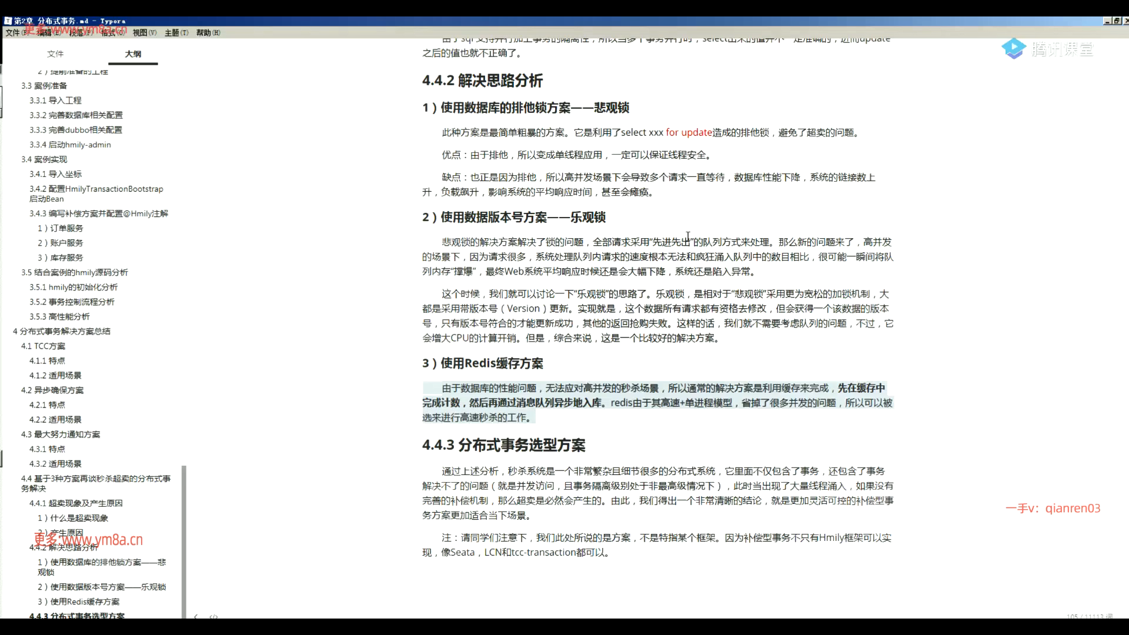Image resolution: width=1129 pixels, height=635 pixels.
Task: Jump to outline item 3.3 案例准备
Action: click(x=44, y=86)
